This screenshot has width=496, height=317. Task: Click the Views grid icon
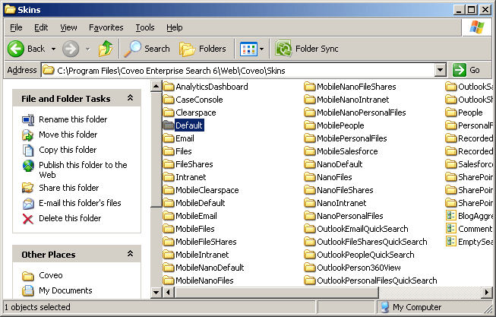248,49
